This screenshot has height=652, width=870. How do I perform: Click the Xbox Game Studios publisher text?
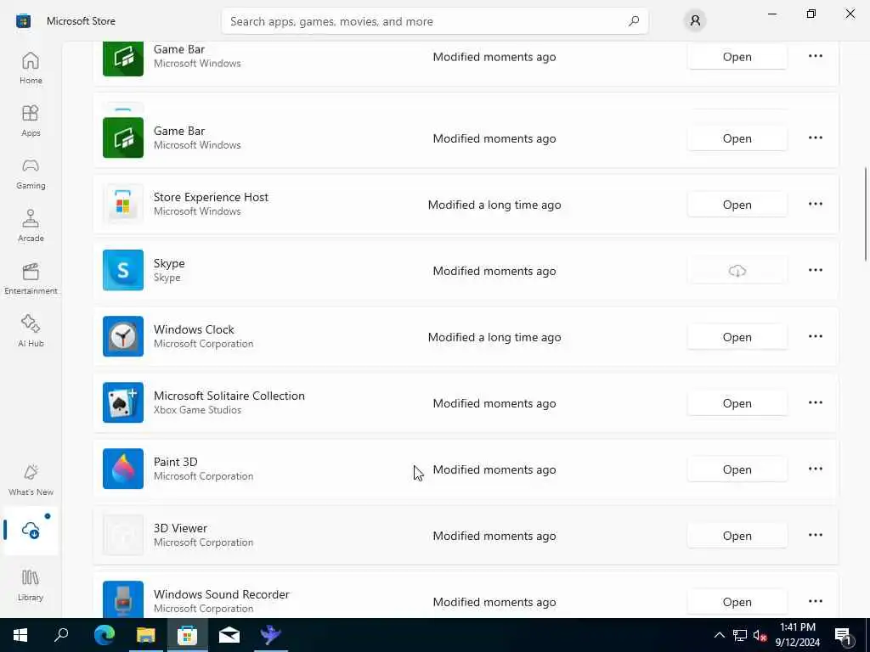[x=197, y=410]
